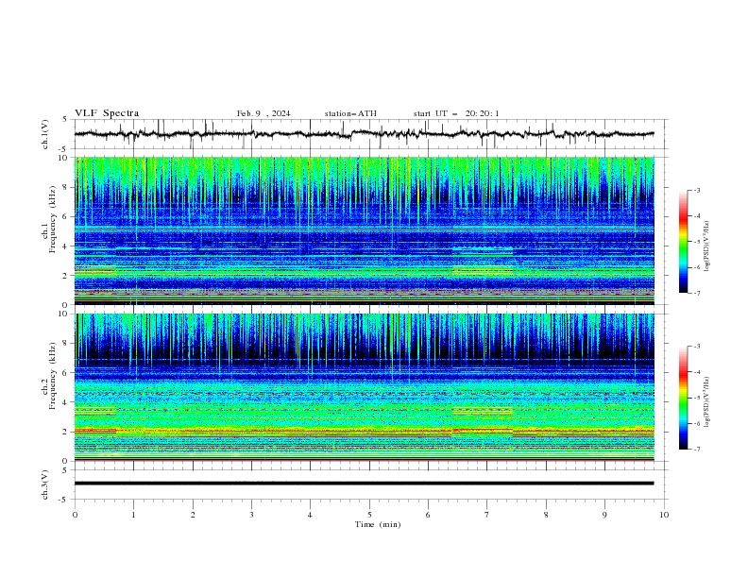Image resolution: width=748 pixels, height=578 pixels.
Task: Click time axis tick label "3"
Action: pyautogui.click(x=251, y=515)
